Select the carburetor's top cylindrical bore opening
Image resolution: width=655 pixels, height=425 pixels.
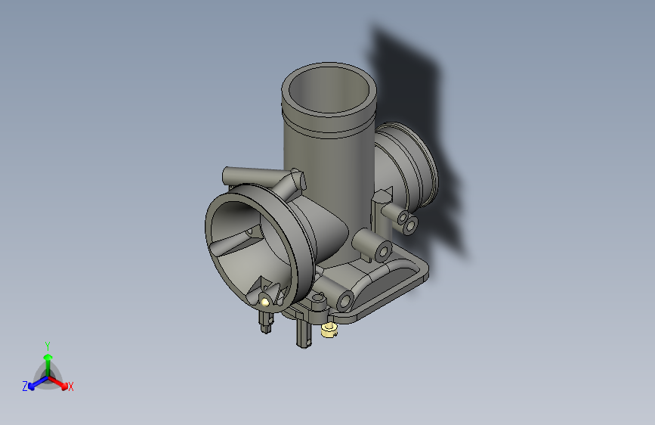point(329,90)
